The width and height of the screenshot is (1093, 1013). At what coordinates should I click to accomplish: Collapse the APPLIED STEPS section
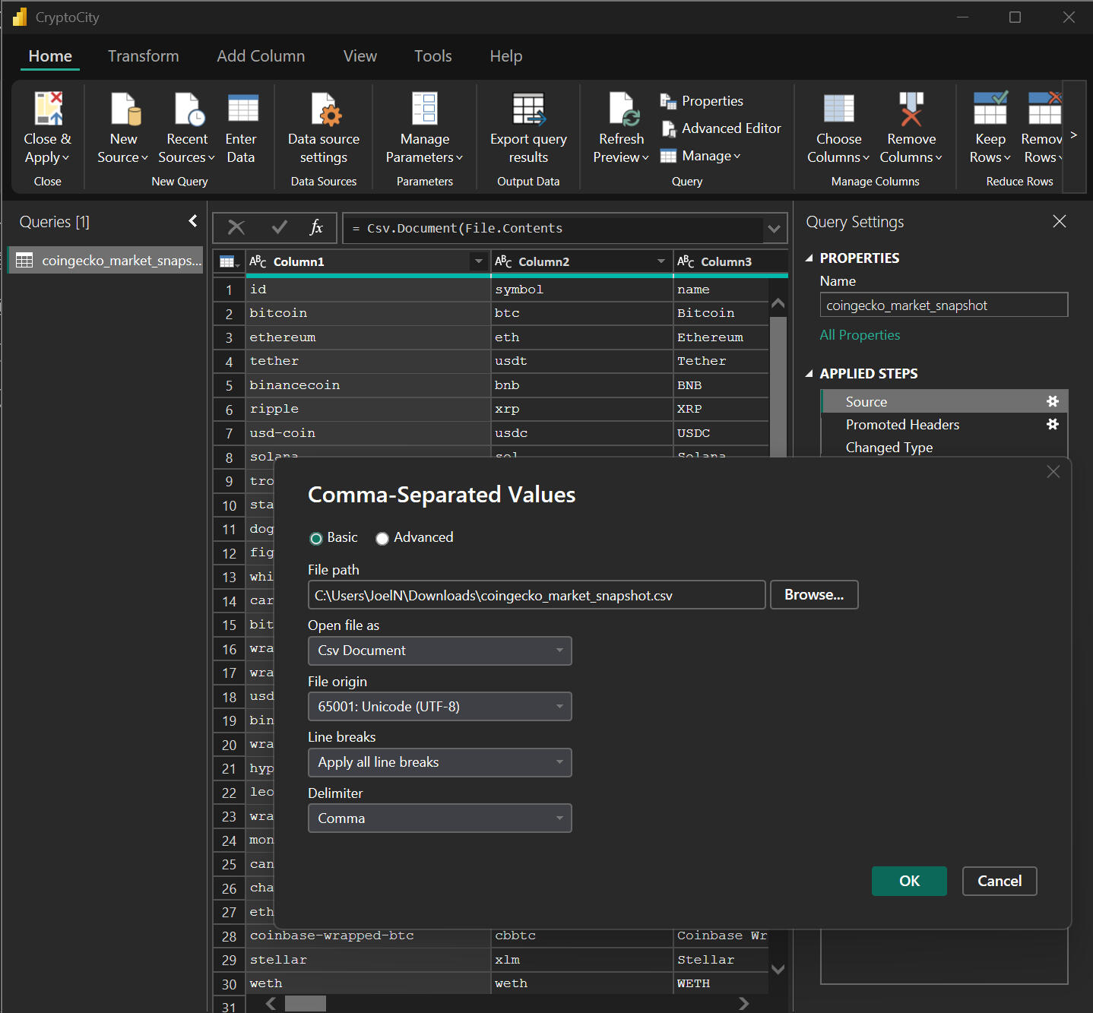pos(809,374)
